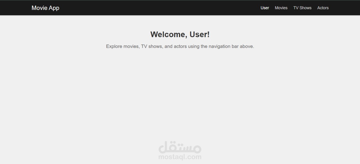Open the Movie App brand link
Viewport: 360px width, 164px height.
(45, 8)
